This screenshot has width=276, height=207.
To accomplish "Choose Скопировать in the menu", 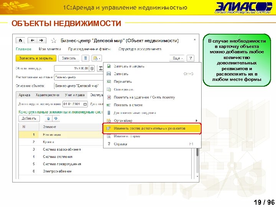I will tap(152, 89).
